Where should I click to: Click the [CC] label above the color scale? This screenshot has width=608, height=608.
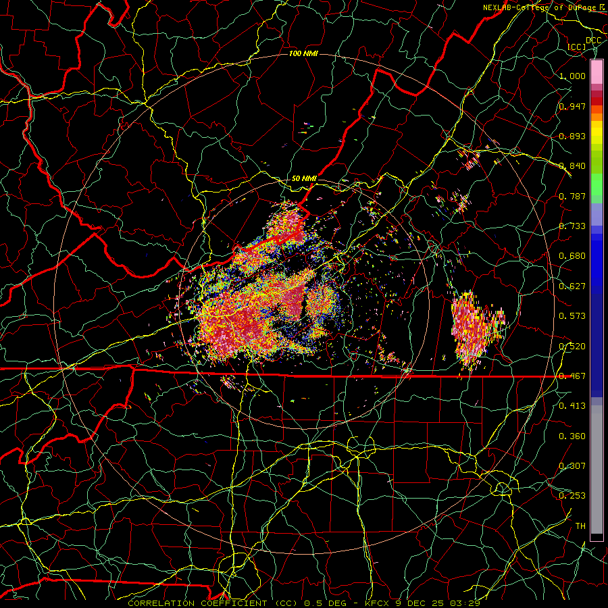click(x=577, y=47)
